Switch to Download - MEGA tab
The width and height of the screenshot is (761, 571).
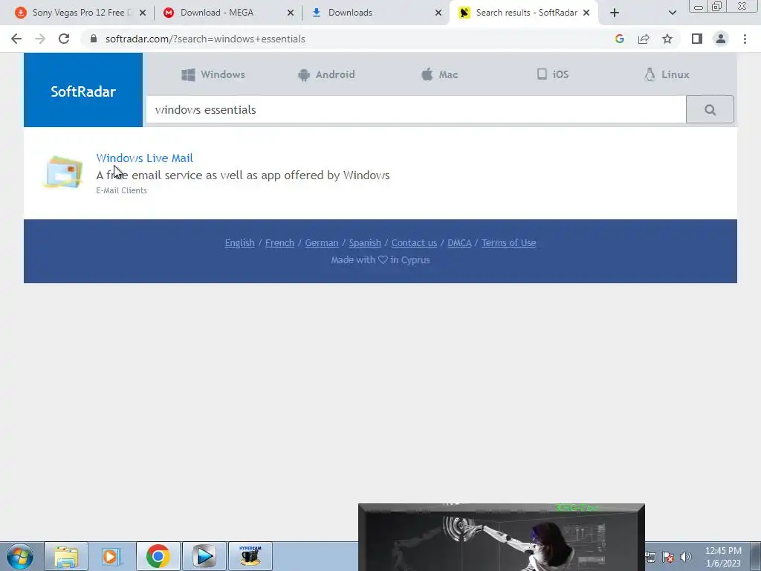click(228, 13)
